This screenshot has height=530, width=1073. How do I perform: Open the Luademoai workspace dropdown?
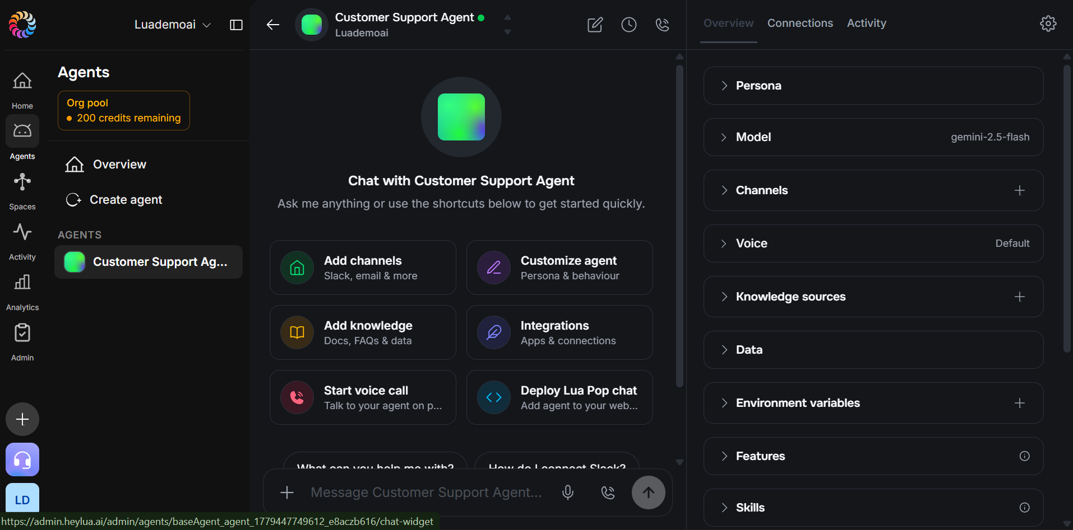tap(173, 25)
